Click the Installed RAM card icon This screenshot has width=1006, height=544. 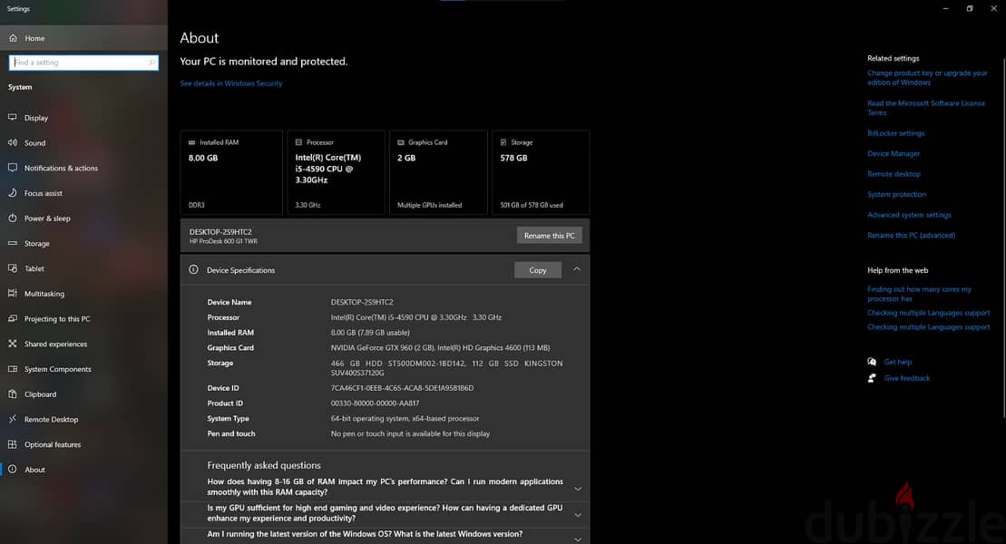click(191, 142)
